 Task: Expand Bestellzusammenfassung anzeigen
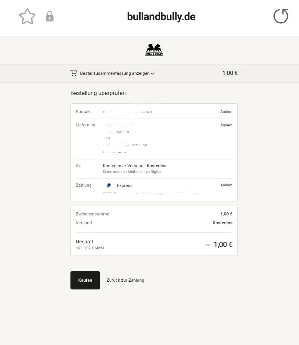click(x=115, y=73)
